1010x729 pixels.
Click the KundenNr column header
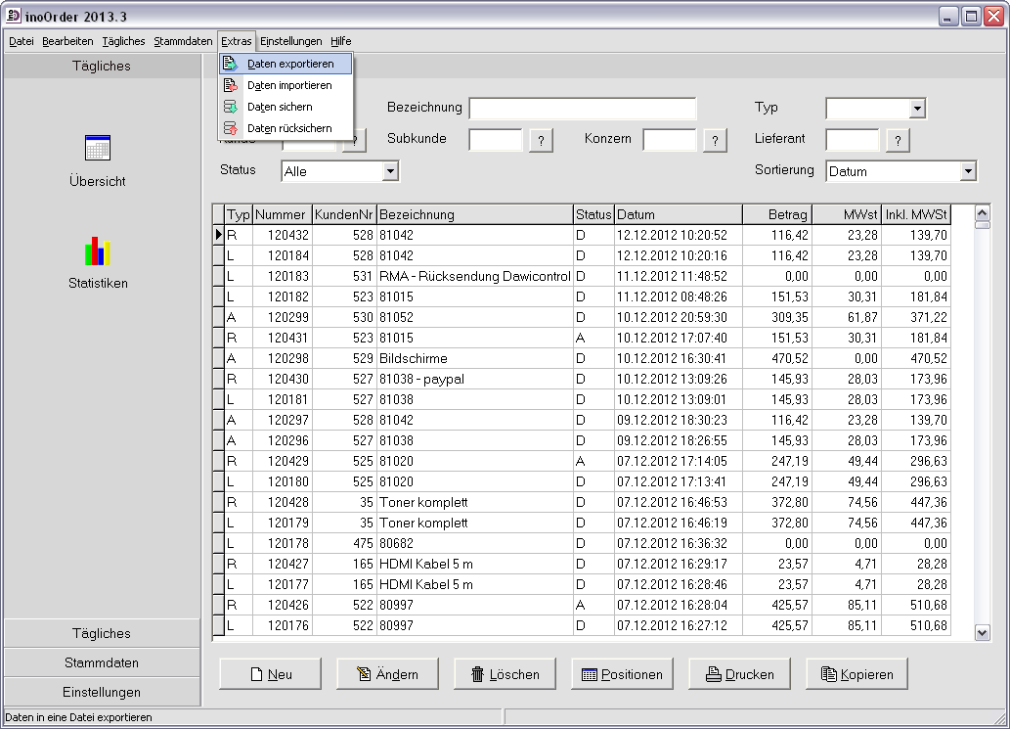click(x=344, y=214)
